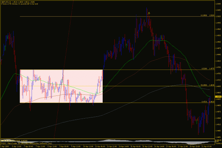Select the 50.0000 level label at 1.4696
222x148 pixels.
[207, 85]
